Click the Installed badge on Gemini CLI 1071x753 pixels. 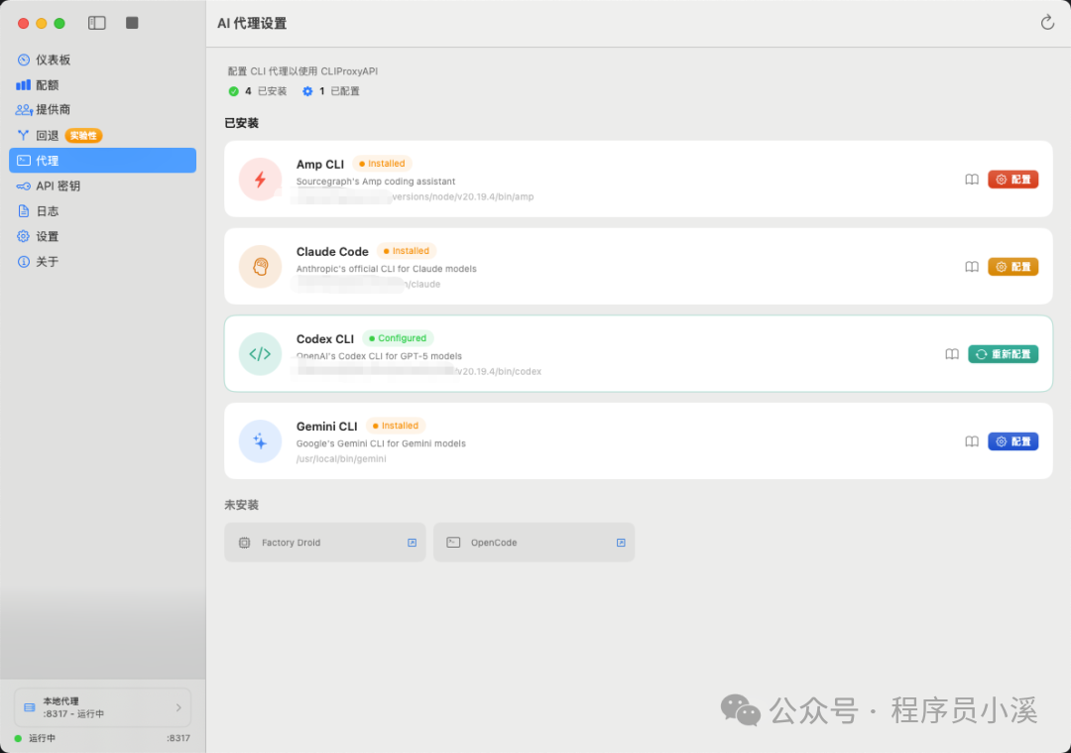coord(396,426)
